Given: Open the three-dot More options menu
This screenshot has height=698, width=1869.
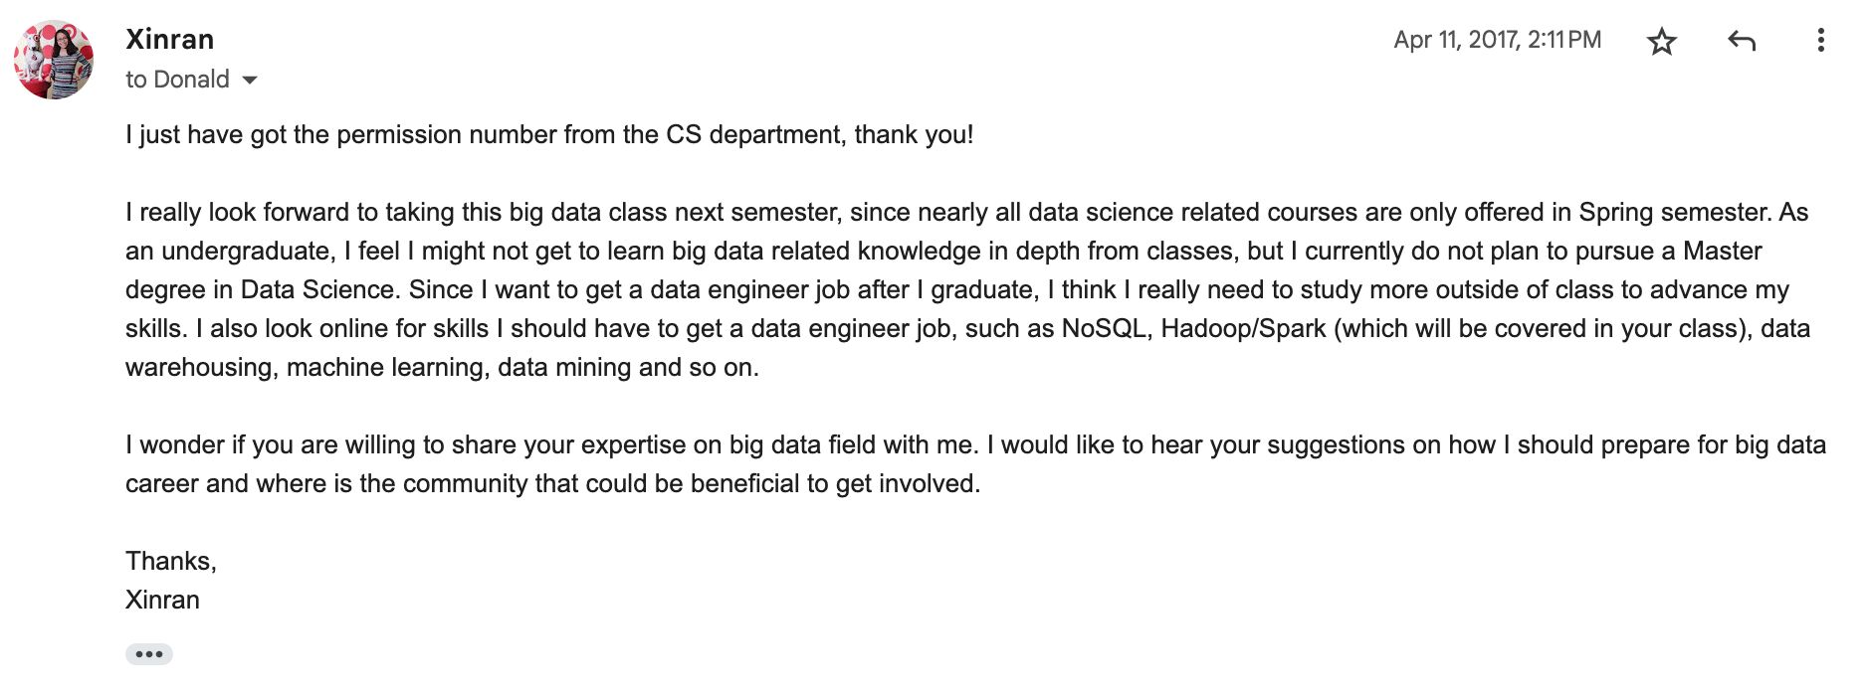Looking at the screenshot, I should (1820, 41).
